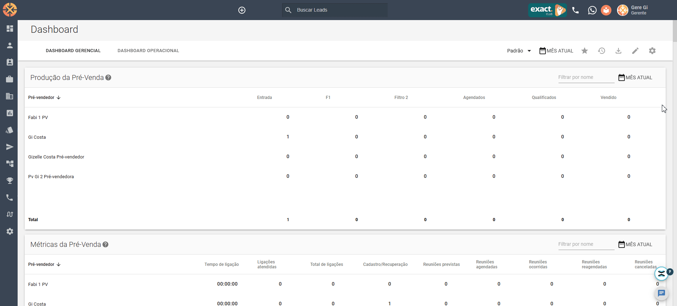Click the Exact Sales logo icon
Screen dimensions: 677x306
10,10
